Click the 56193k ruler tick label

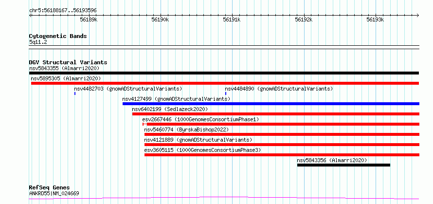(375, 19)
